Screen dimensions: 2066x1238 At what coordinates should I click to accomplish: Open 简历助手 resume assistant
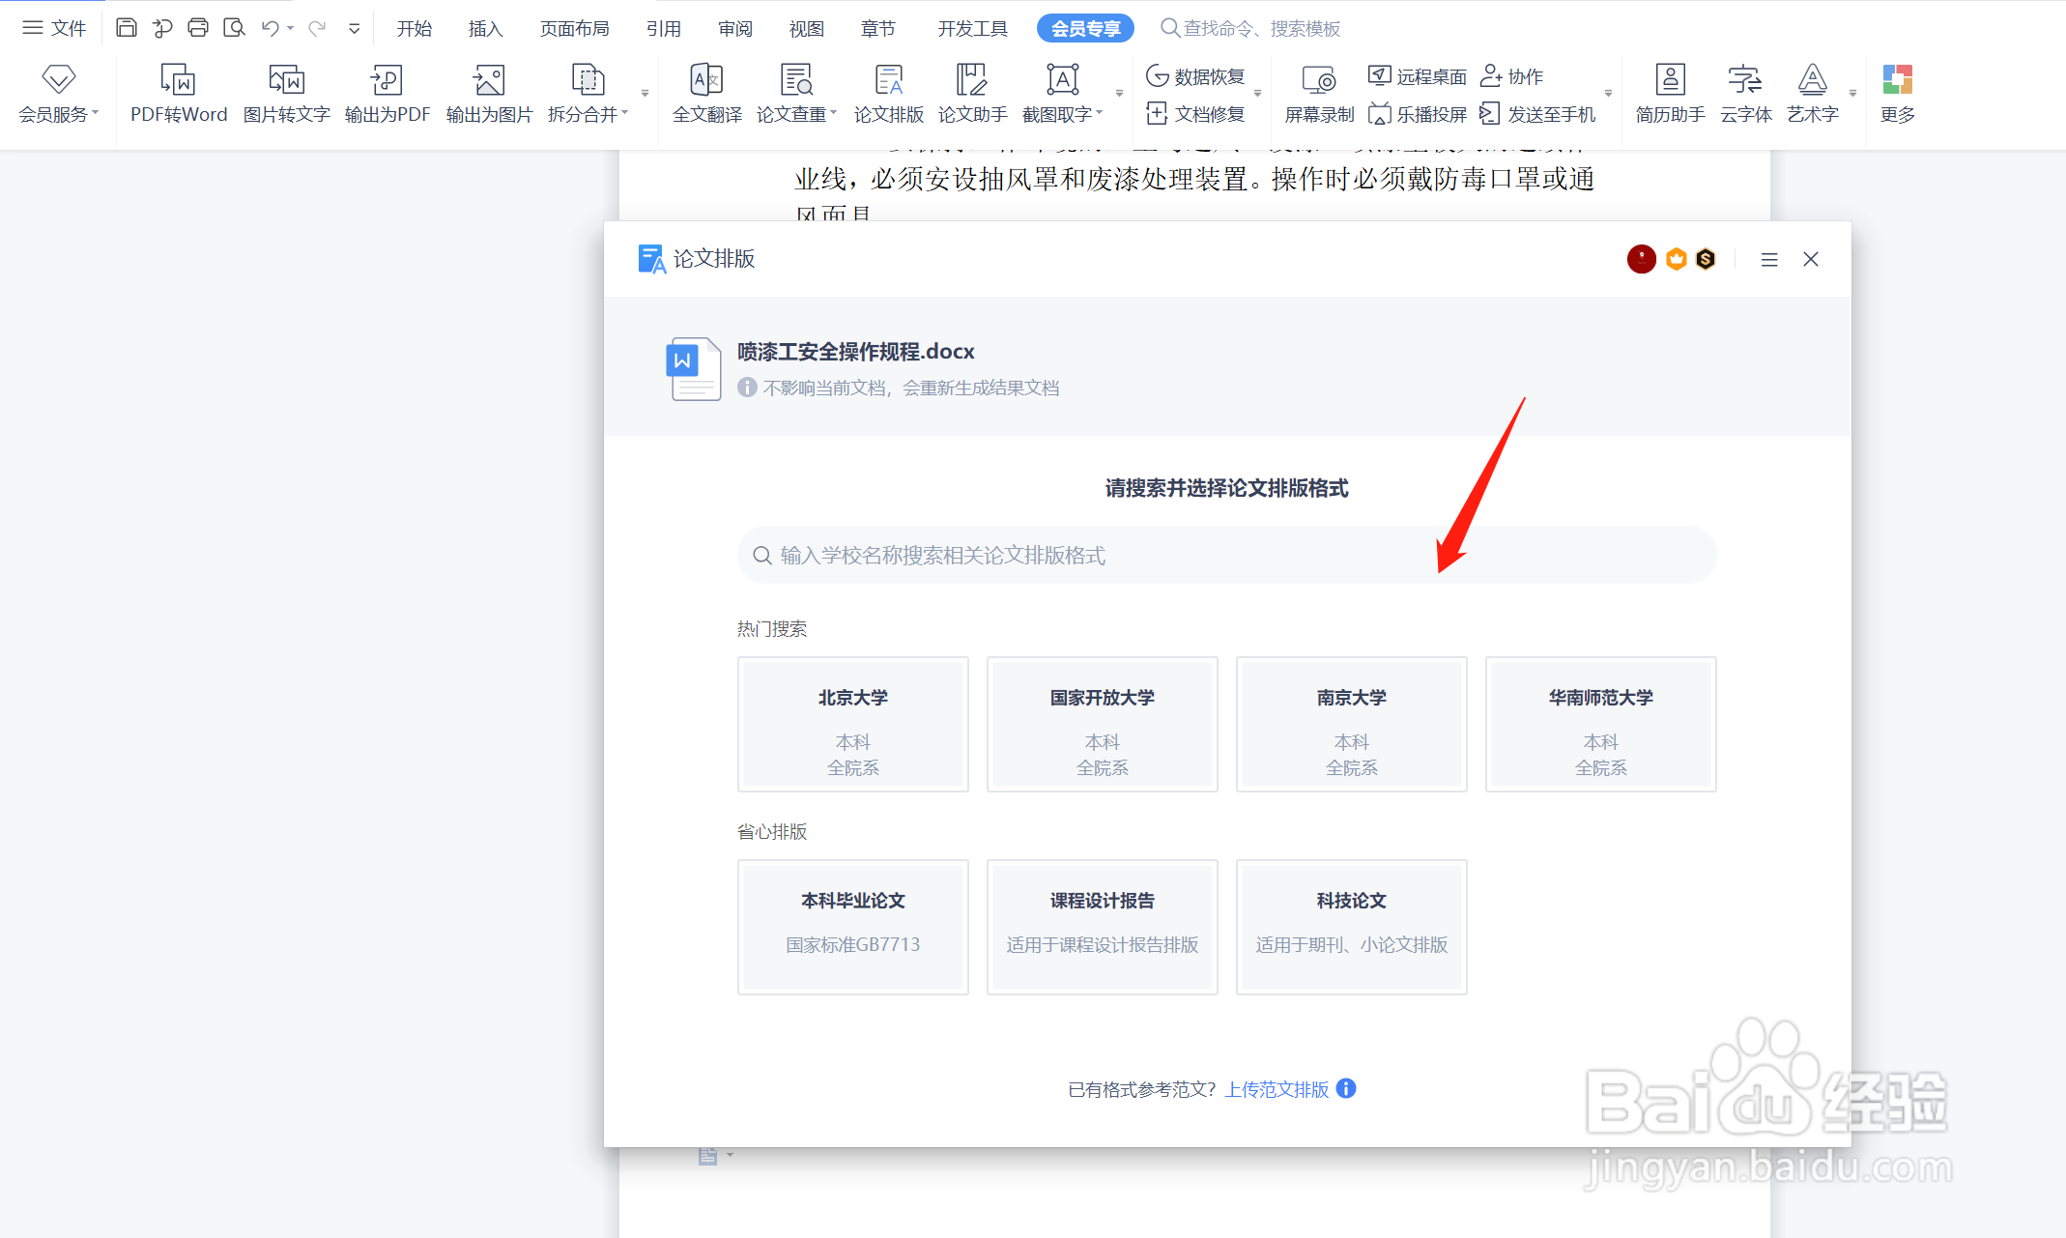pyautogui.click(x=1670, y=94)
